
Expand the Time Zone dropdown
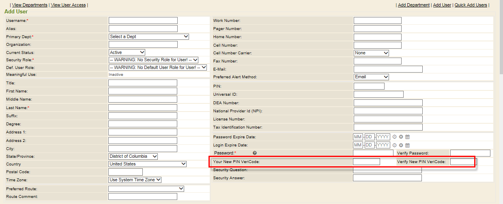point(135,180)
